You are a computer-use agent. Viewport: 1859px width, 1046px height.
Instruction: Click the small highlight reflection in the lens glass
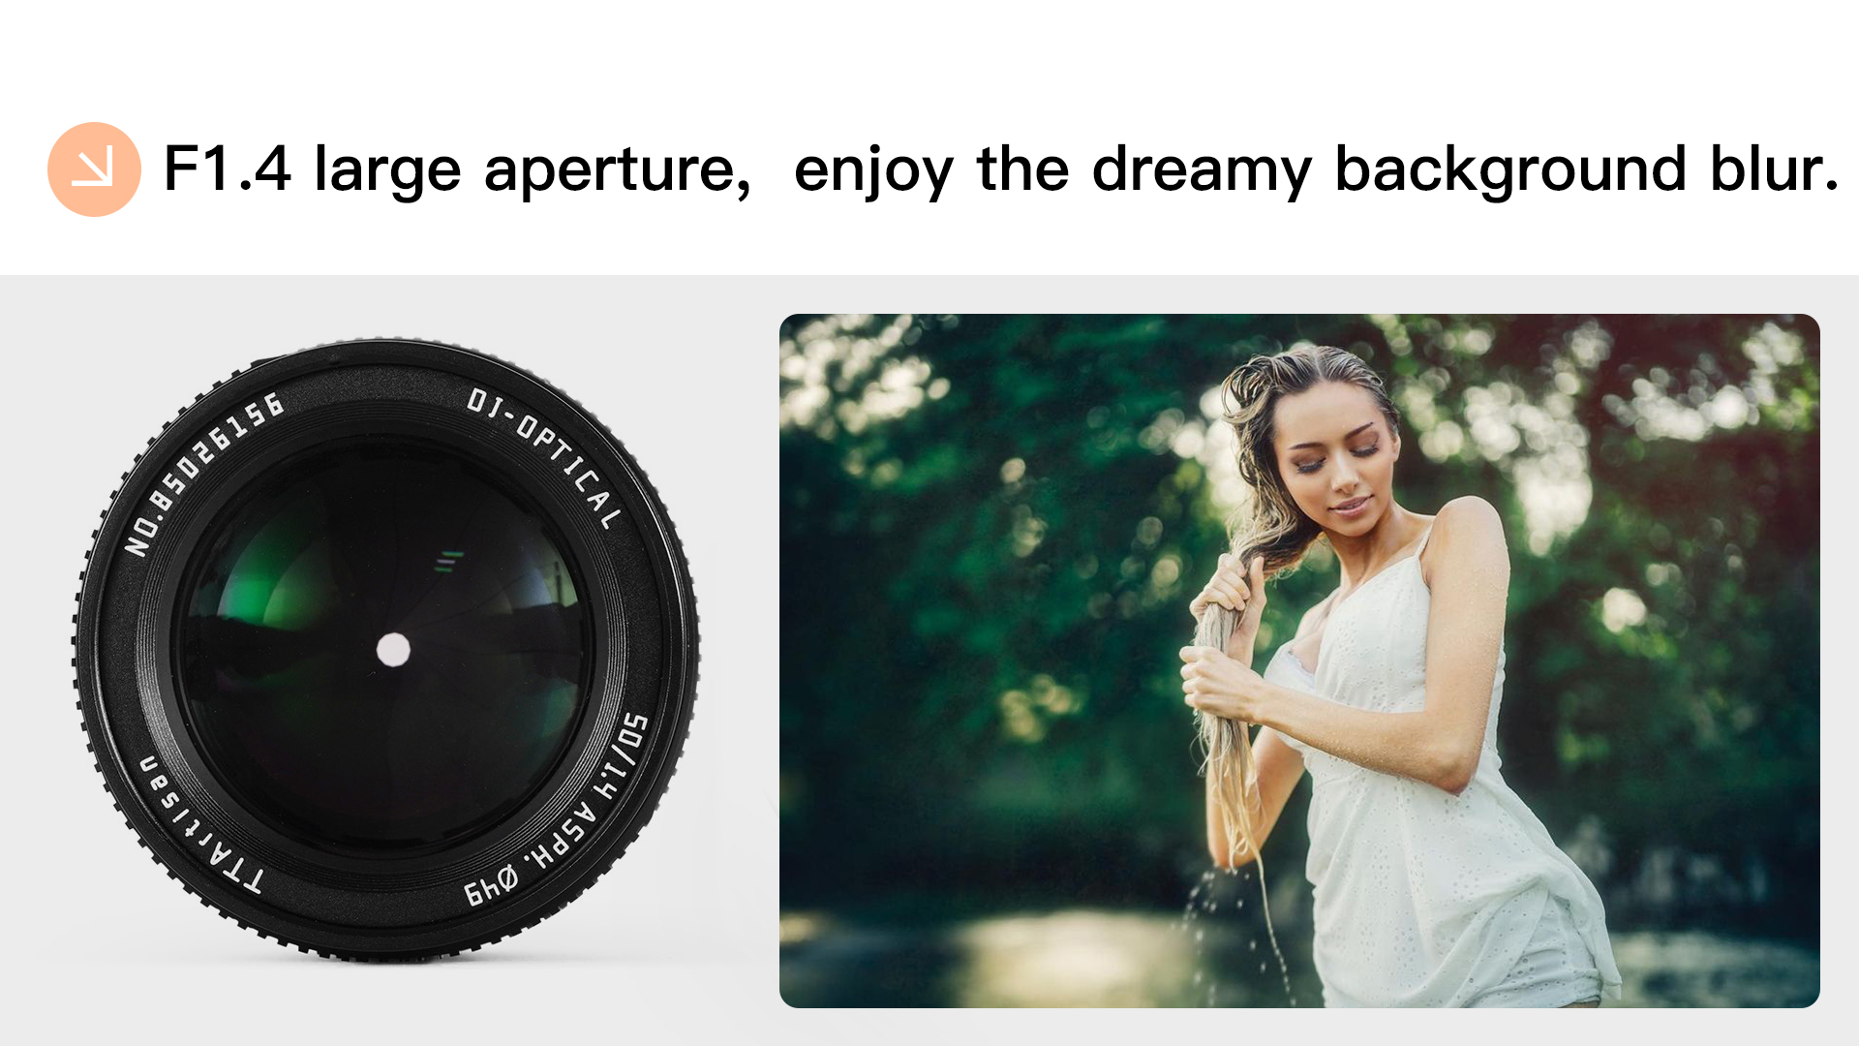pos(448,561)
